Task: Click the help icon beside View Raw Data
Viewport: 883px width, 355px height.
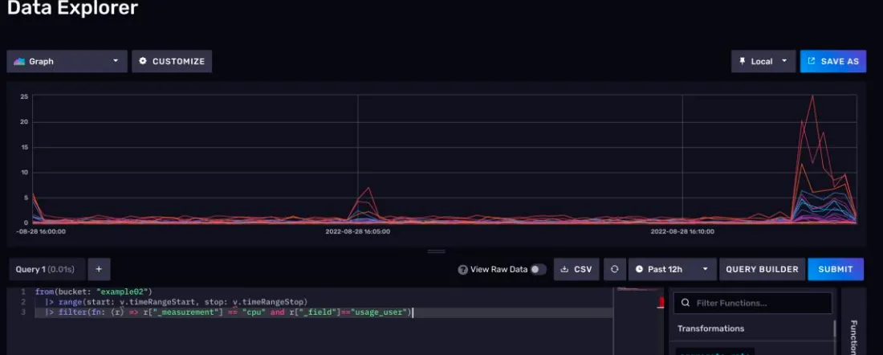Action: [x=462, y=270]
